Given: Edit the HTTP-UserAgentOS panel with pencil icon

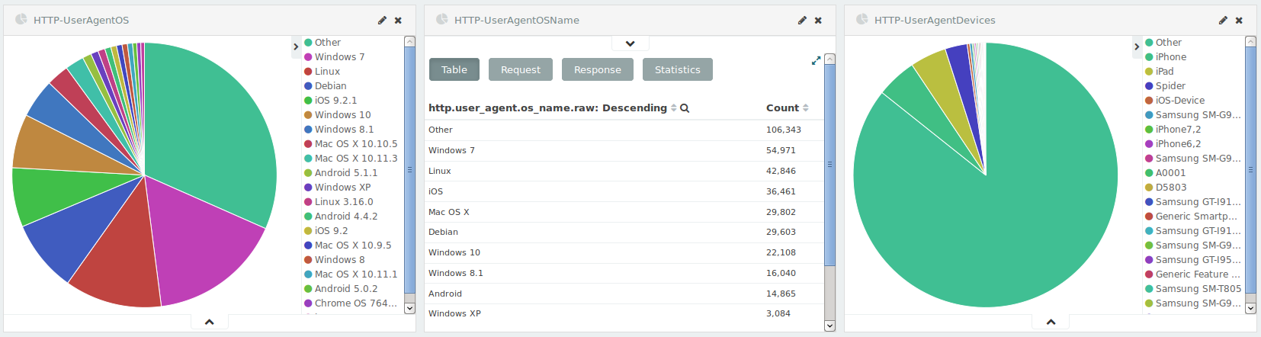Looking at the screenshot, I should 382,21.
